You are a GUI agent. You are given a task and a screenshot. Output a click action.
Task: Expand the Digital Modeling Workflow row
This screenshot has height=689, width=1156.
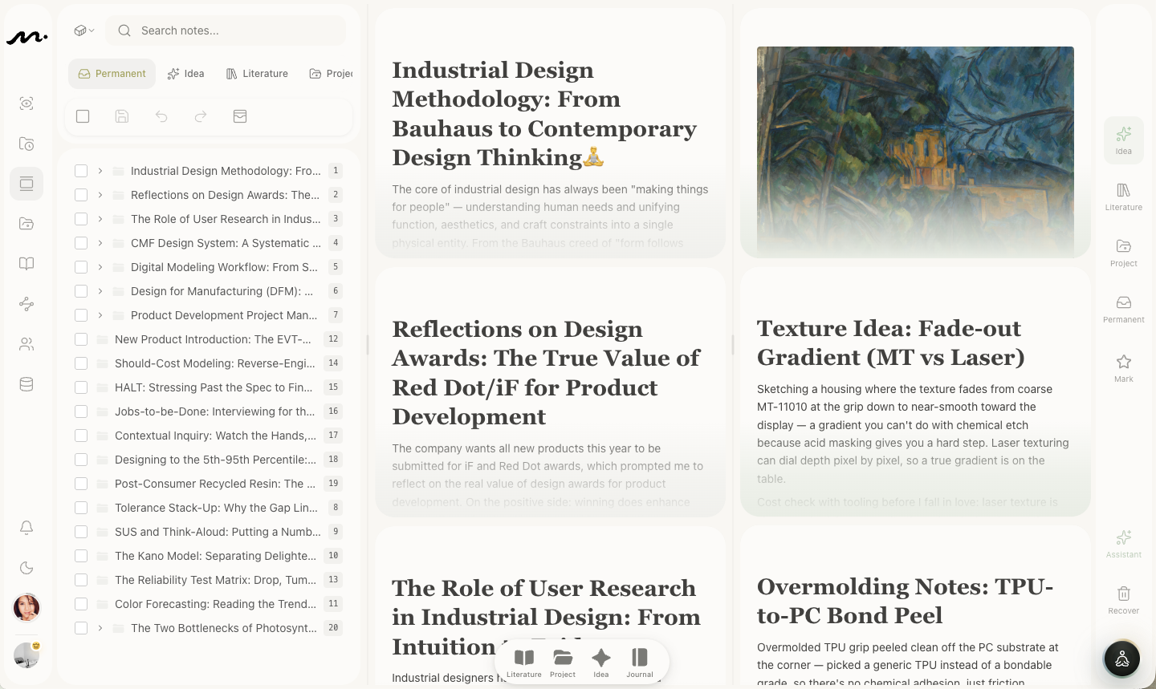pyautogui.click(x=100, y=267)
